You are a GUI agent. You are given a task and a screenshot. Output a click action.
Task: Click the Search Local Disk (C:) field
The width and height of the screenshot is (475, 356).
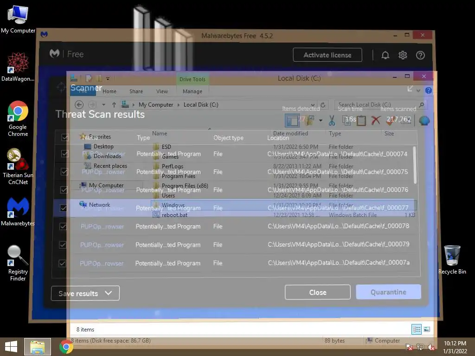[x=376, y=105]
